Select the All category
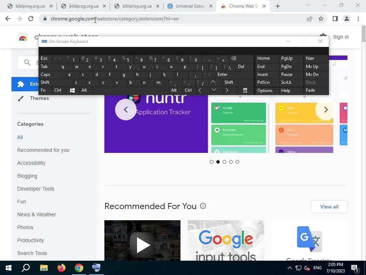Viewport: 366px width, 275px height. (x=20, y=137)
